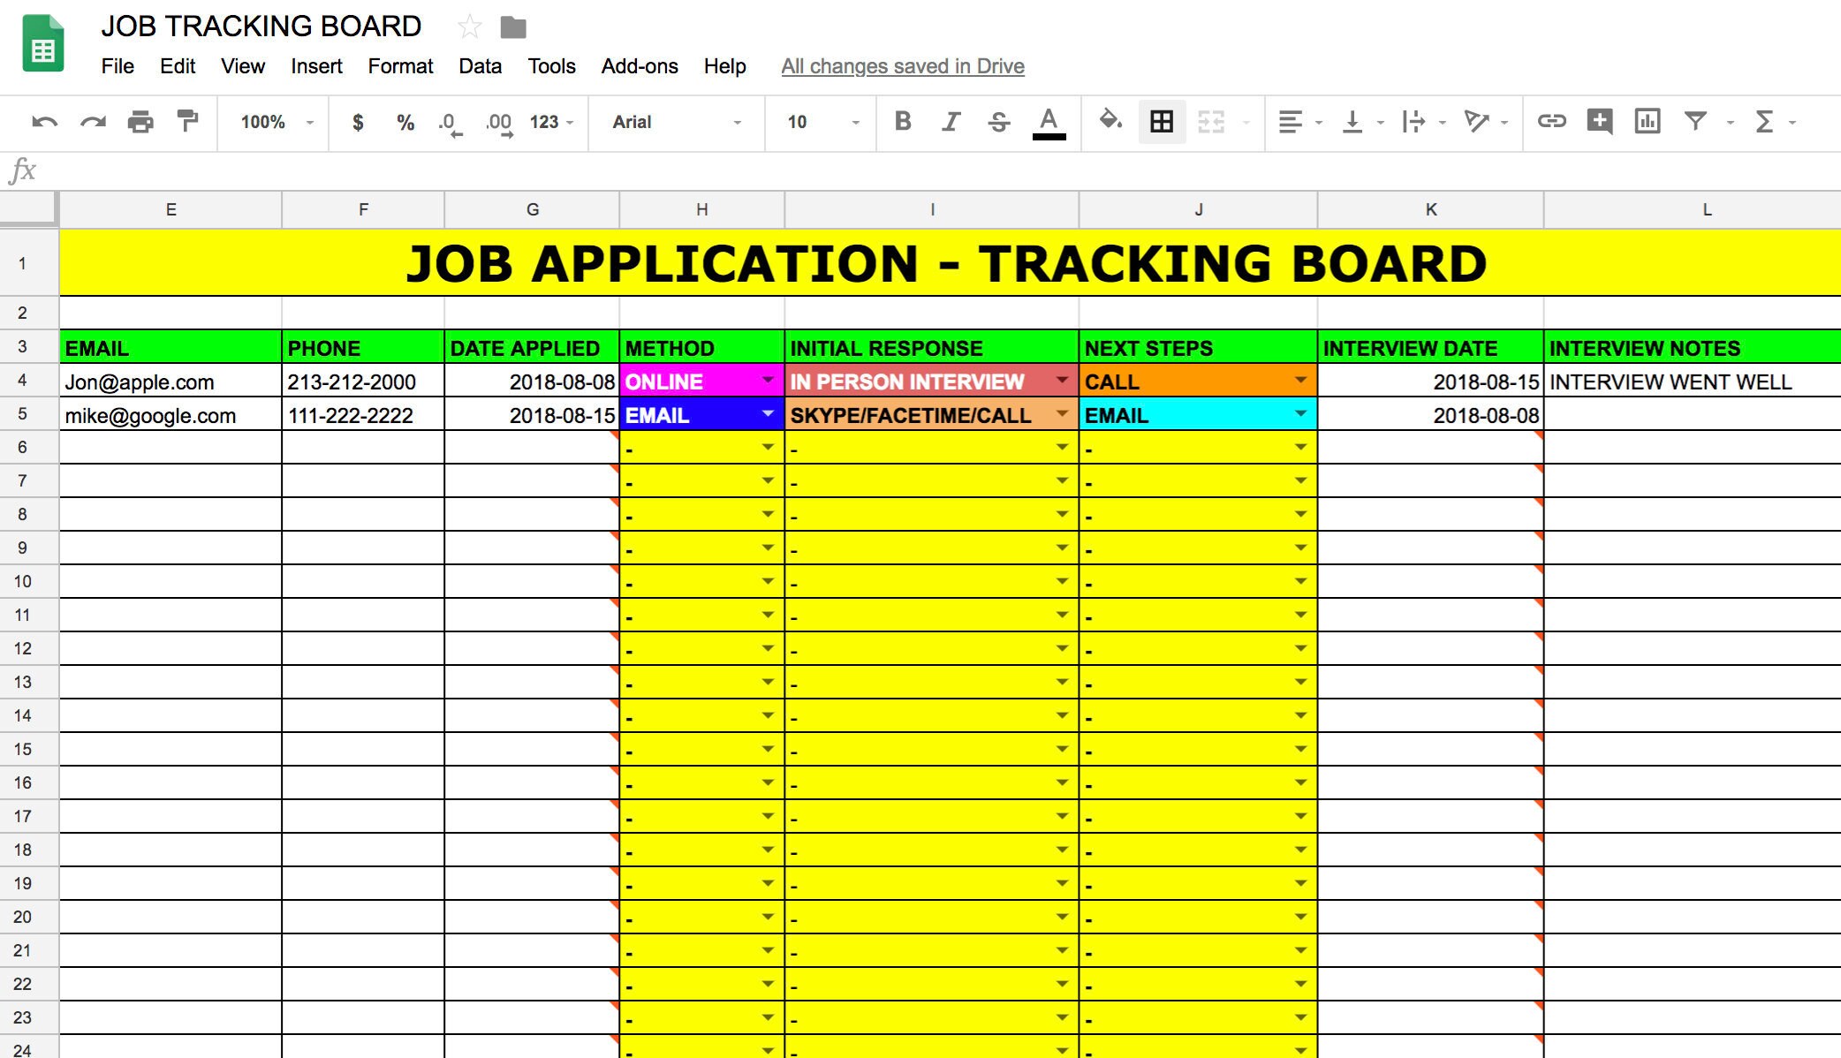Open the Format menu
Viewport: 1841px width, 1058px height.
coord(400,66)
